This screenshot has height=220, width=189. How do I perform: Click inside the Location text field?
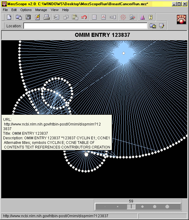coord(85,26)
